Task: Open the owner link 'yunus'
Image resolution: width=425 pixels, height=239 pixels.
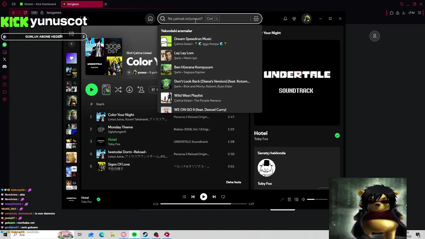Action: click(x=142, y=72)
